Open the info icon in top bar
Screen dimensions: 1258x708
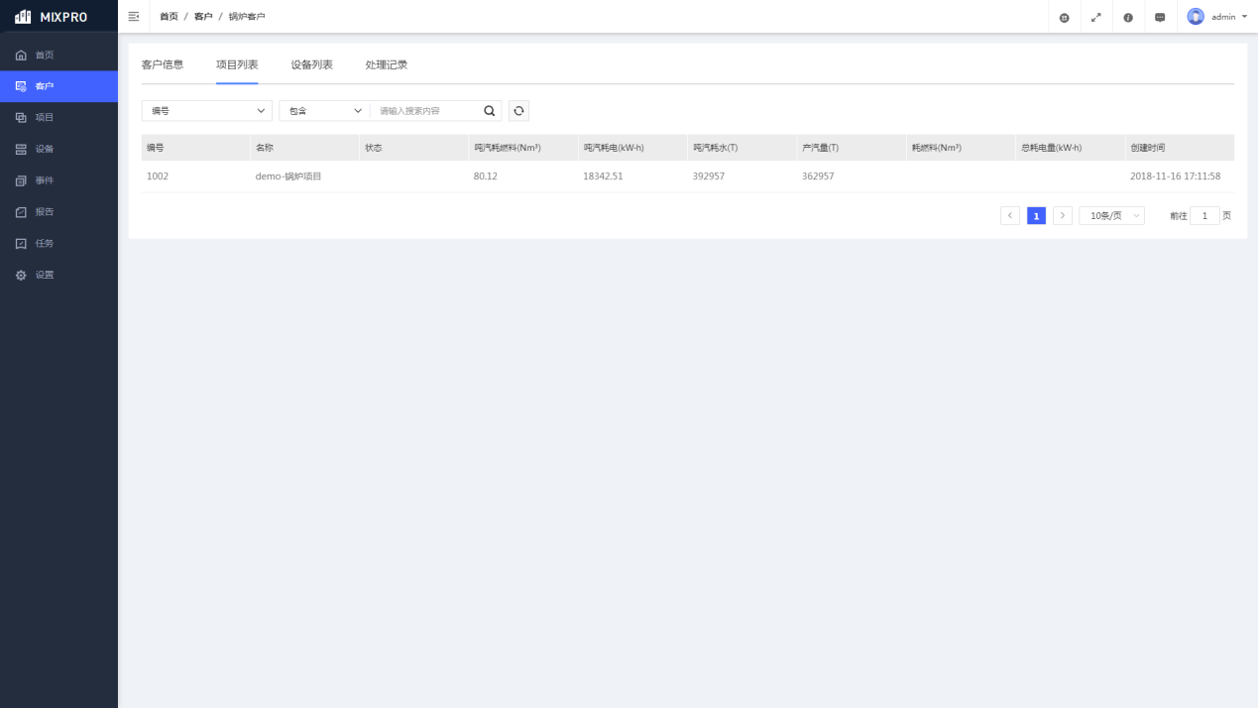point(1128,18)
